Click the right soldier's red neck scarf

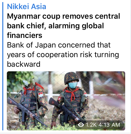point(71,93)
